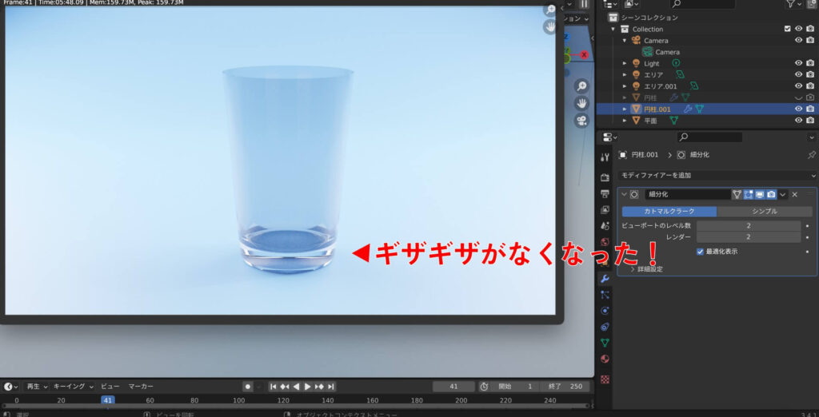Click the camera view icon in viewport
The width and height of the screenshot is (819, 417).
[x=581, y=121]
